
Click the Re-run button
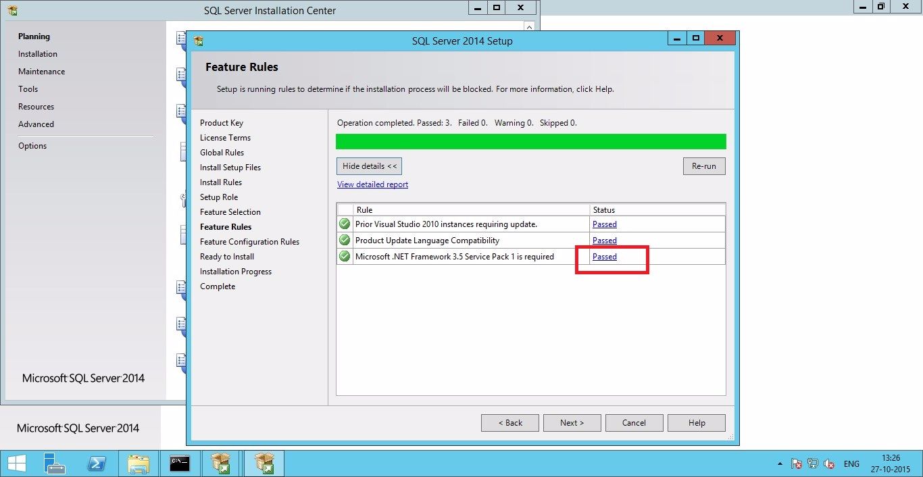pos(704,166)
